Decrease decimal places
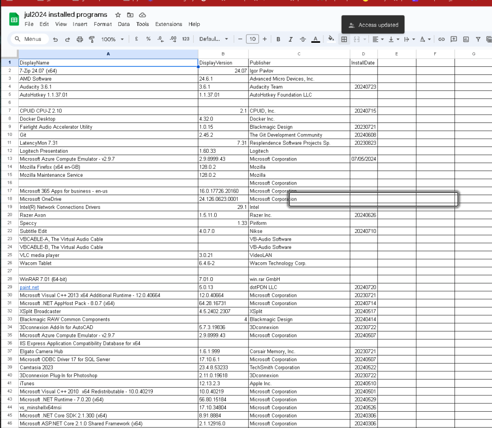Image resolution: width=492 pixels, height=428 pixels. click(x=160, y=39)
